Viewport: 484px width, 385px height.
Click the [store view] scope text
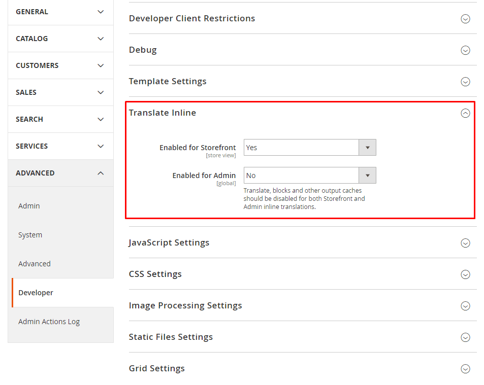[x=221, y=155]
